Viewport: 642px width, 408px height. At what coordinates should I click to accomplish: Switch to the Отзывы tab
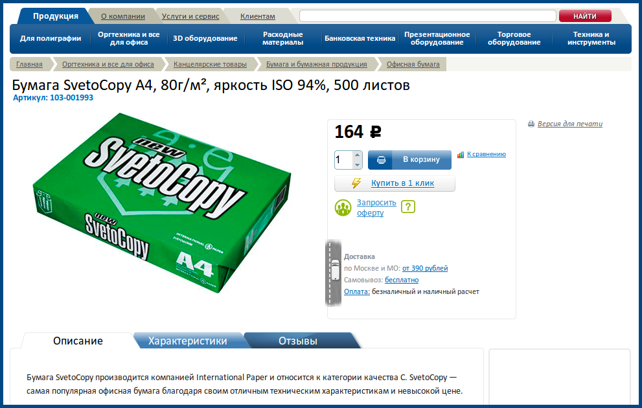pos(298,341)
